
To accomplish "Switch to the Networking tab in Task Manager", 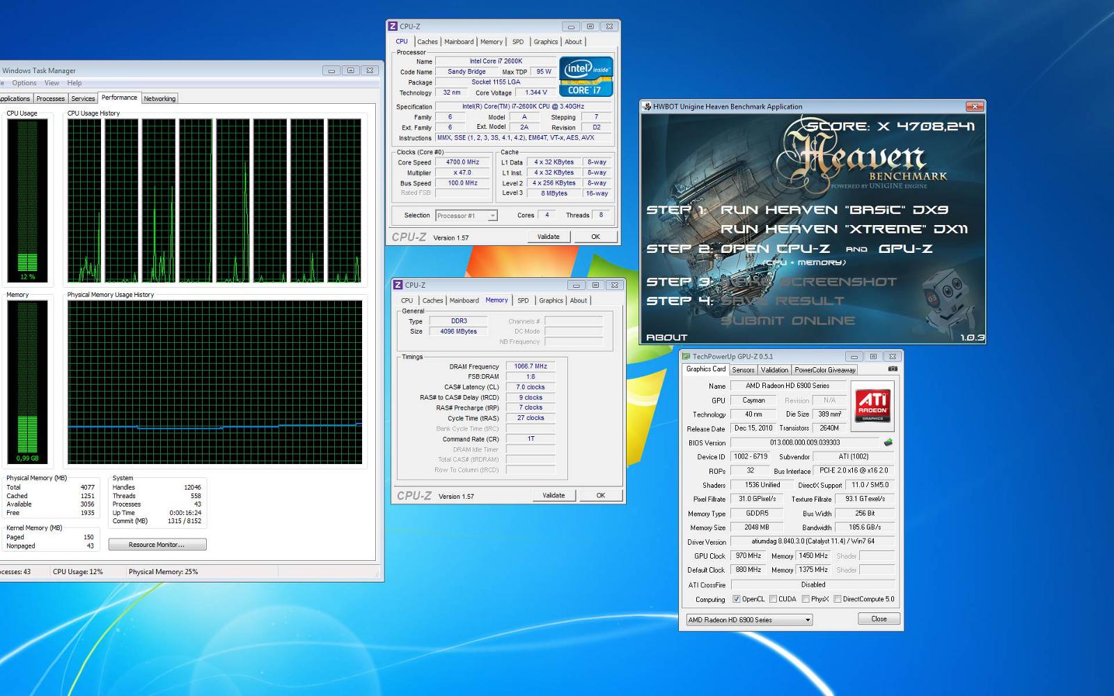I will tap(159, 99).
